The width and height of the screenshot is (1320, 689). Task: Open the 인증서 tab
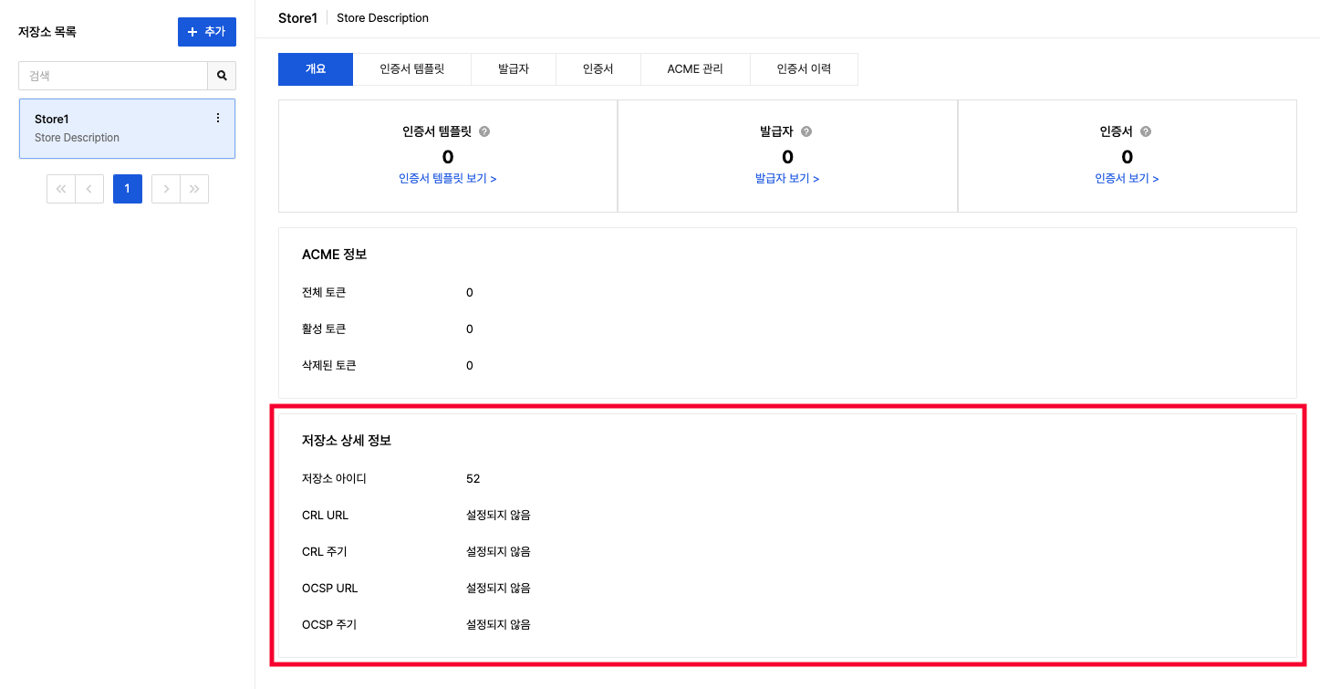coord(598,69)
